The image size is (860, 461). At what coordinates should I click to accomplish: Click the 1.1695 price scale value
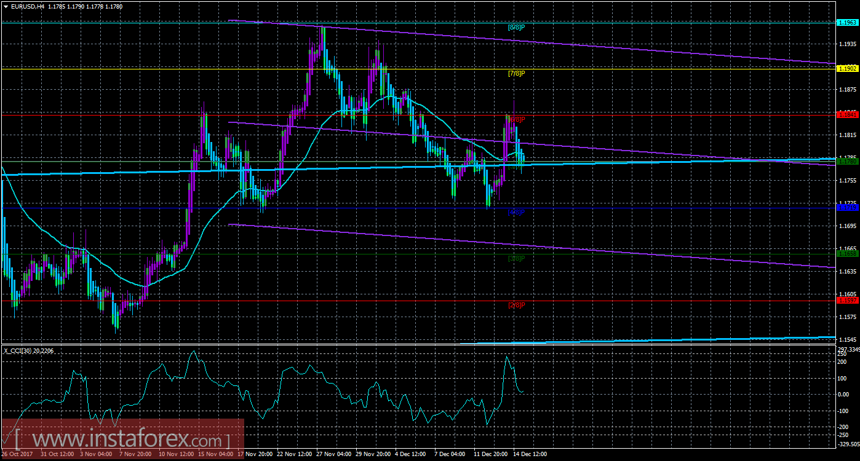pyautogui.click(x=847, y=226)
